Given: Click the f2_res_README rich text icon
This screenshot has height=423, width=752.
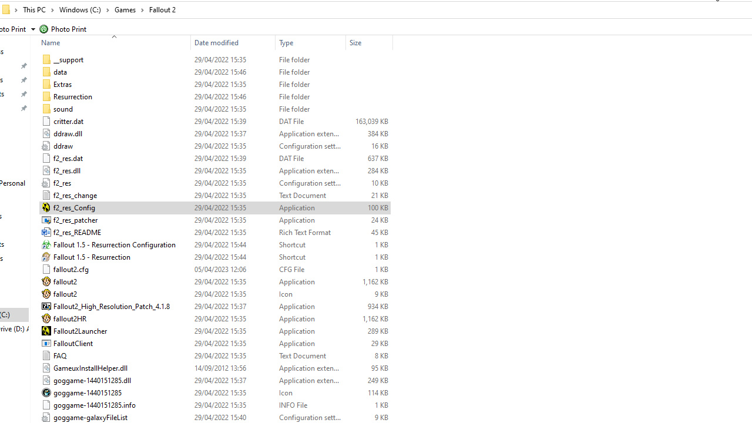Looking at the screenshot, I should click(x=46, y=232).
